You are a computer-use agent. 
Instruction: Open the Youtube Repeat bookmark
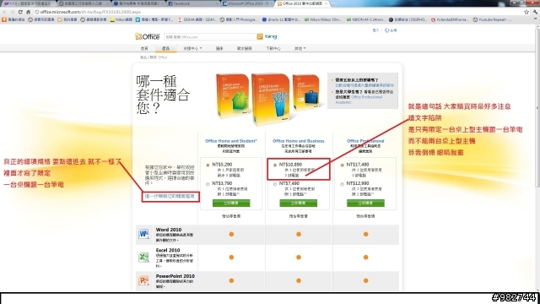[x=492, y=19]
